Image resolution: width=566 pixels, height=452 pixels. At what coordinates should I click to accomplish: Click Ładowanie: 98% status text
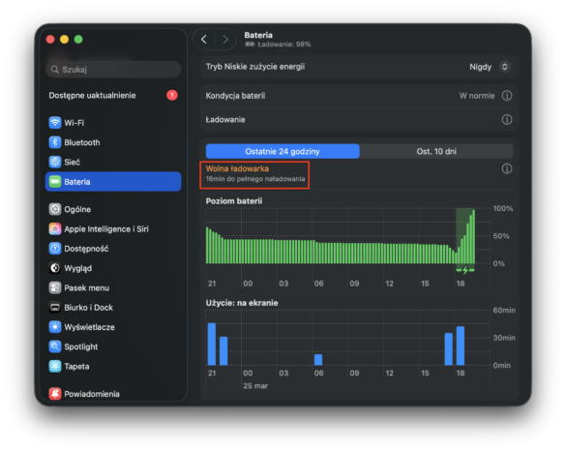pyautogui.click(x=284, y=45)
